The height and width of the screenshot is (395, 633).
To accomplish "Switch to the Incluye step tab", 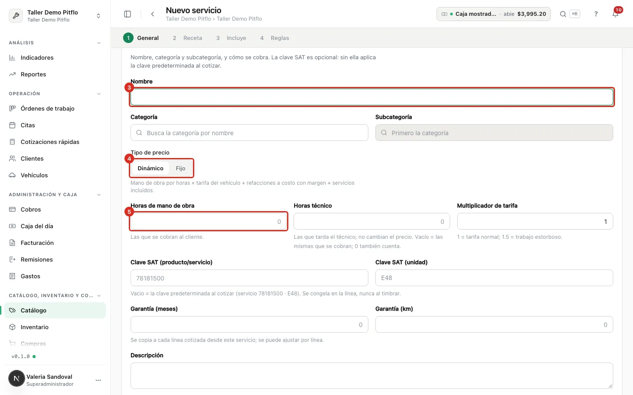I will [231, 38].
